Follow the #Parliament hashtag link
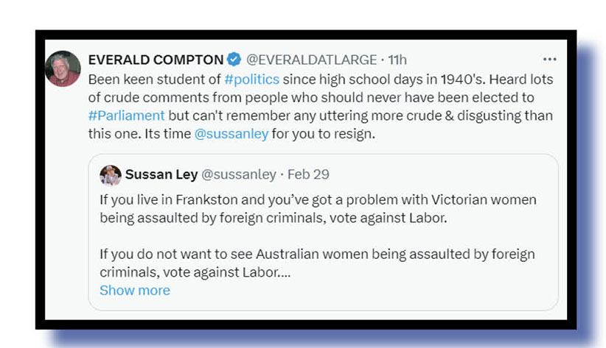 (x=126, y=116)
